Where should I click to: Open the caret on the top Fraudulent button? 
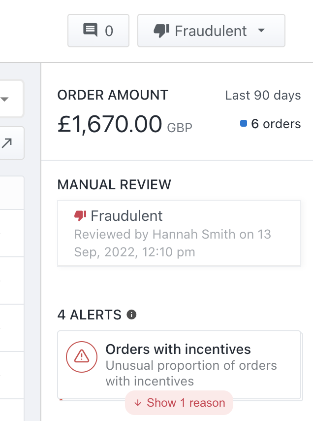tap(261, 31)
